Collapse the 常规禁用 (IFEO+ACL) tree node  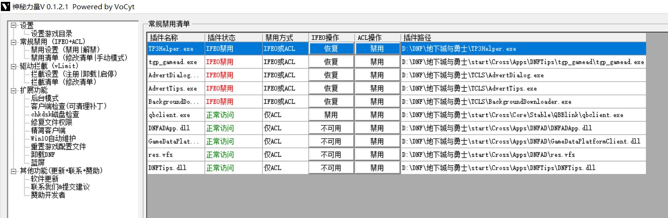(x=14, y=41)
